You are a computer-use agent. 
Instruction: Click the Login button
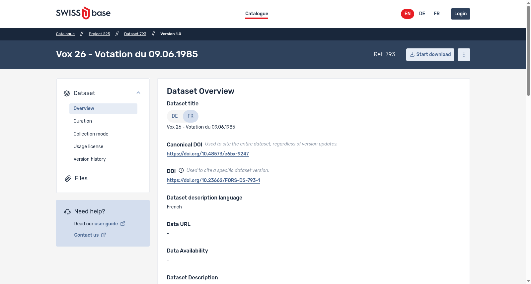point(460,14)
